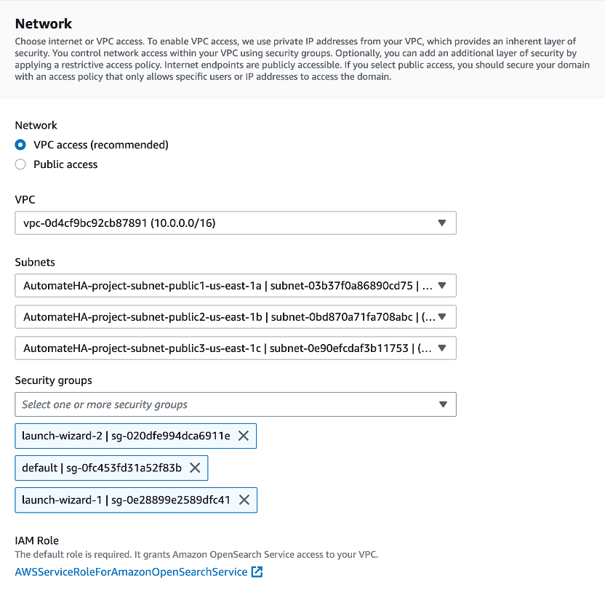Remove the launch-wizard-1 security group
This screenshot has height=592, width=605.
[x=244, y=500]
